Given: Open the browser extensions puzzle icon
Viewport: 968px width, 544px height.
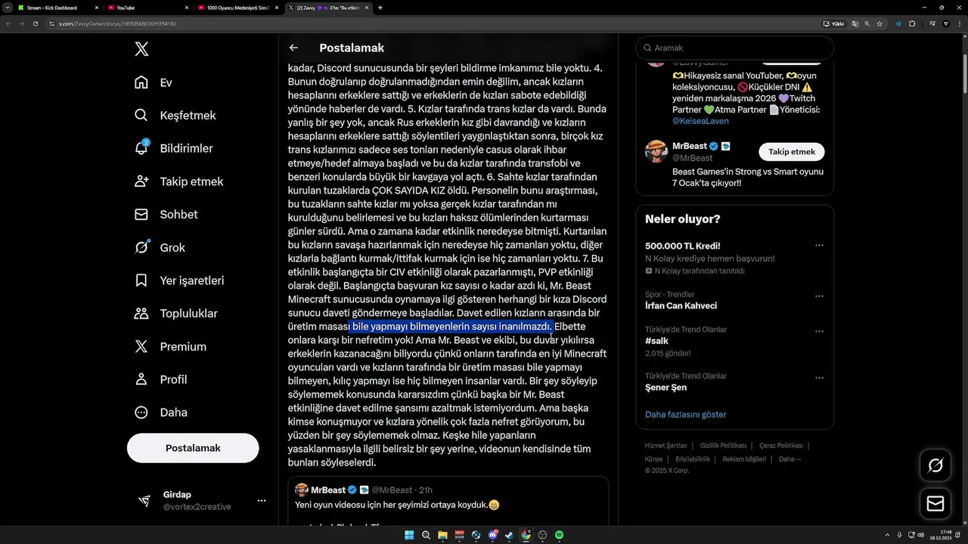Looking at the screenshot, I should pos(912,23).
